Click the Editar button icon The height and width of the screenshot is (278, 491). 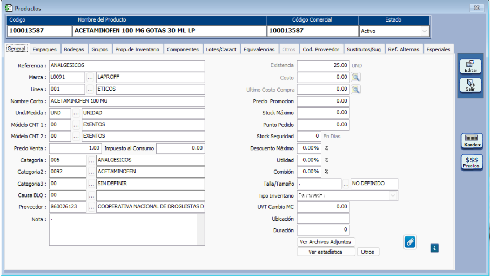tap(470, 66)
